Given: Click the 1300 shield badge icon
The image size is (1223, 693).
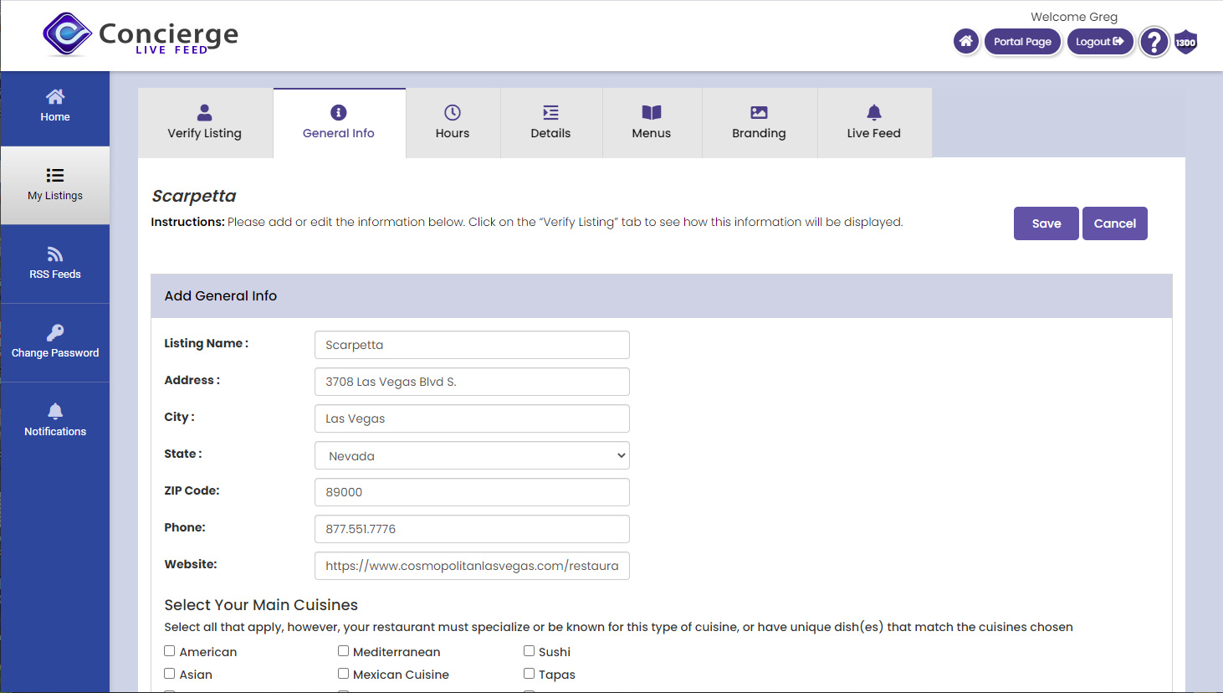Looking at the screenshot, I should [1186, 42].
